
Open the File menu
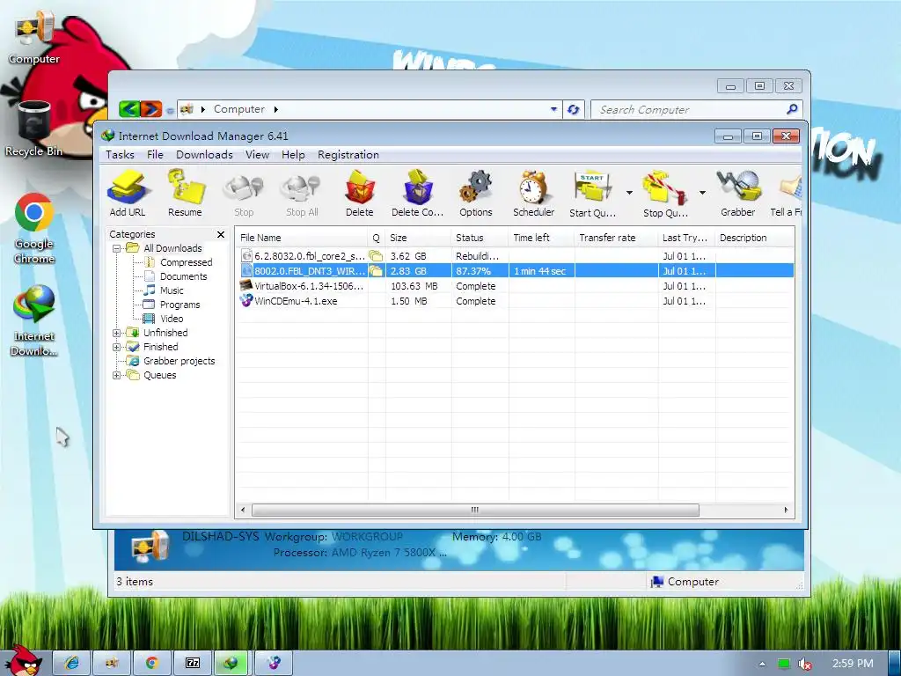155,155
